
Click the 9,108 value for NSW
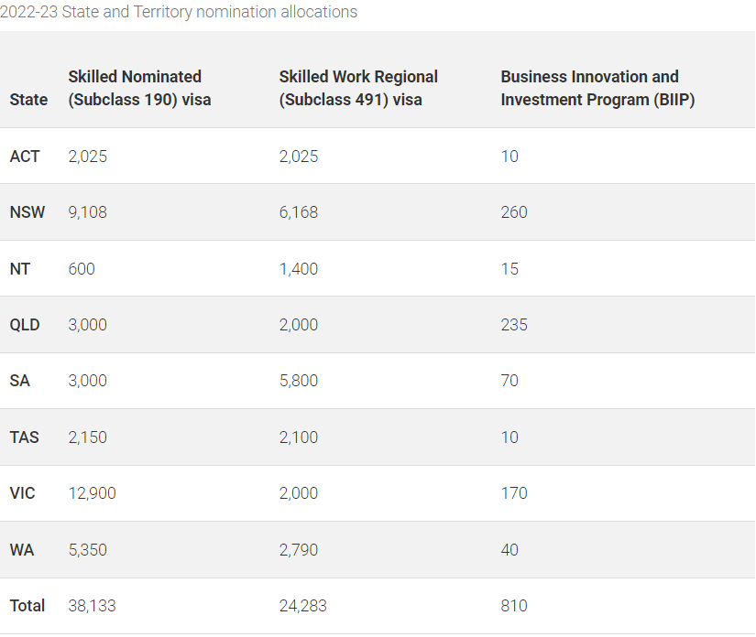tap(88, 212)
